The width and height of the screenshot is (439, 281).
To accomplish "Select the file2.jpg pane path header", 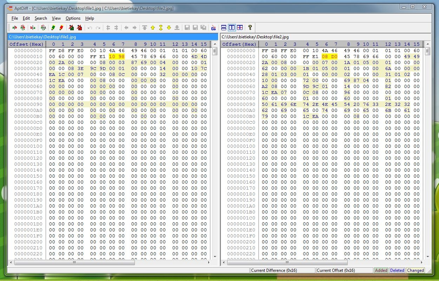I will pos(326,37).
